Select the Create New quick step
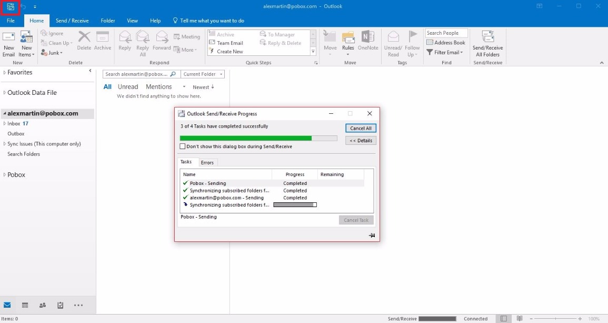Image resolution: width=608 pixels, height=323 pixels. [226, 51]
